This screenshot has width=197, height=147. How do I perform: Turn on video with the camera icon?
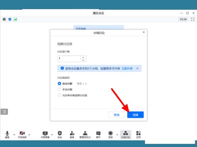coord(22,133)
